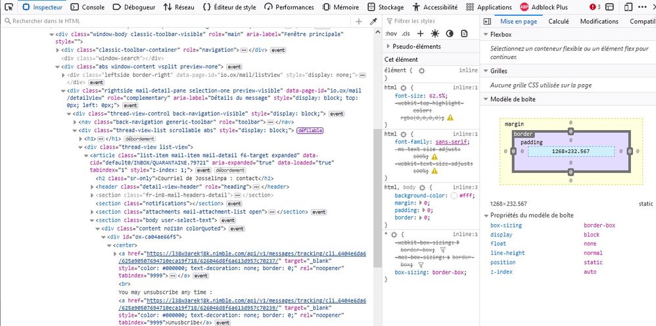Open the Applications tab

click(x=488, y=7)
